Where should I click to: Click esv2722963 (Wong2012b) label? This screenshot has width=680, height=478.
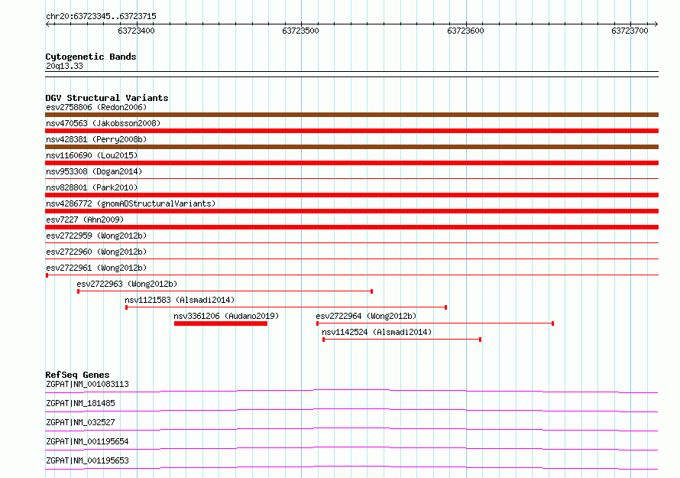127,284
